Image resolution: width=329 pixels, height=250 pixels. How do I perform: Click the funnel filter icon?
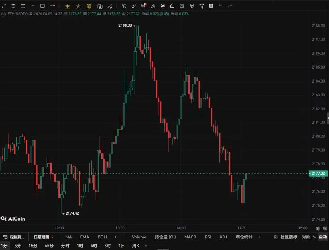click(x=201, y=6)
